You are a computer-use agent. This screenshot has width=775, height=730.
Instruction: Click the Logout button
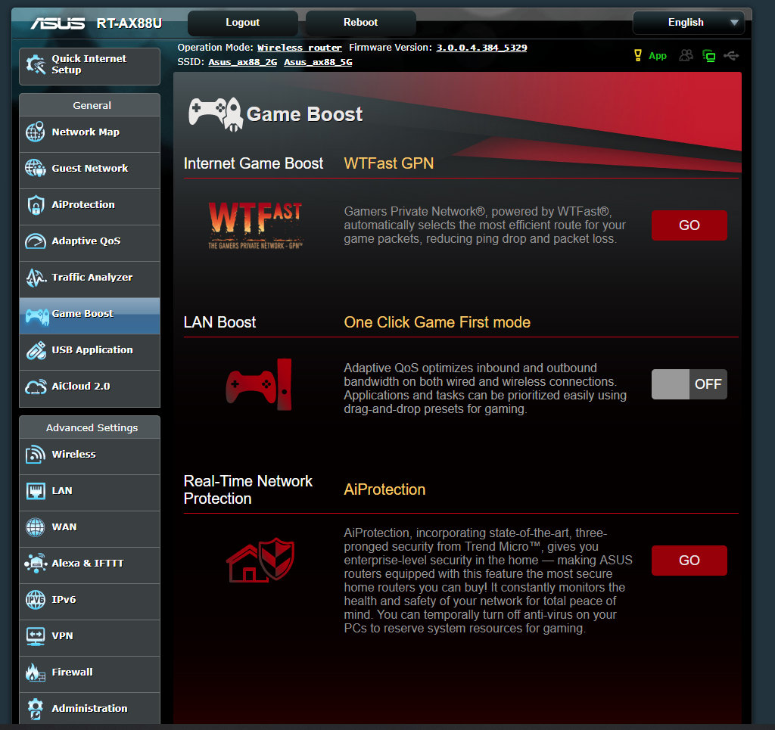click(243, 23)
